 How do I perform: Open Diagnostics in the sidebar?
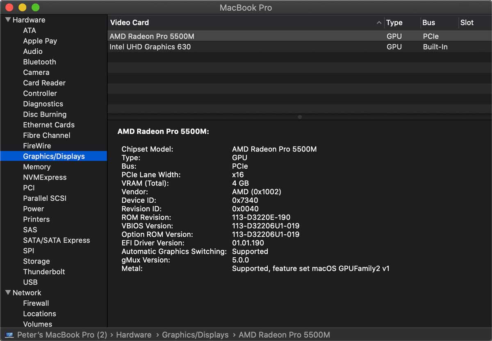[x=43, y=104]
